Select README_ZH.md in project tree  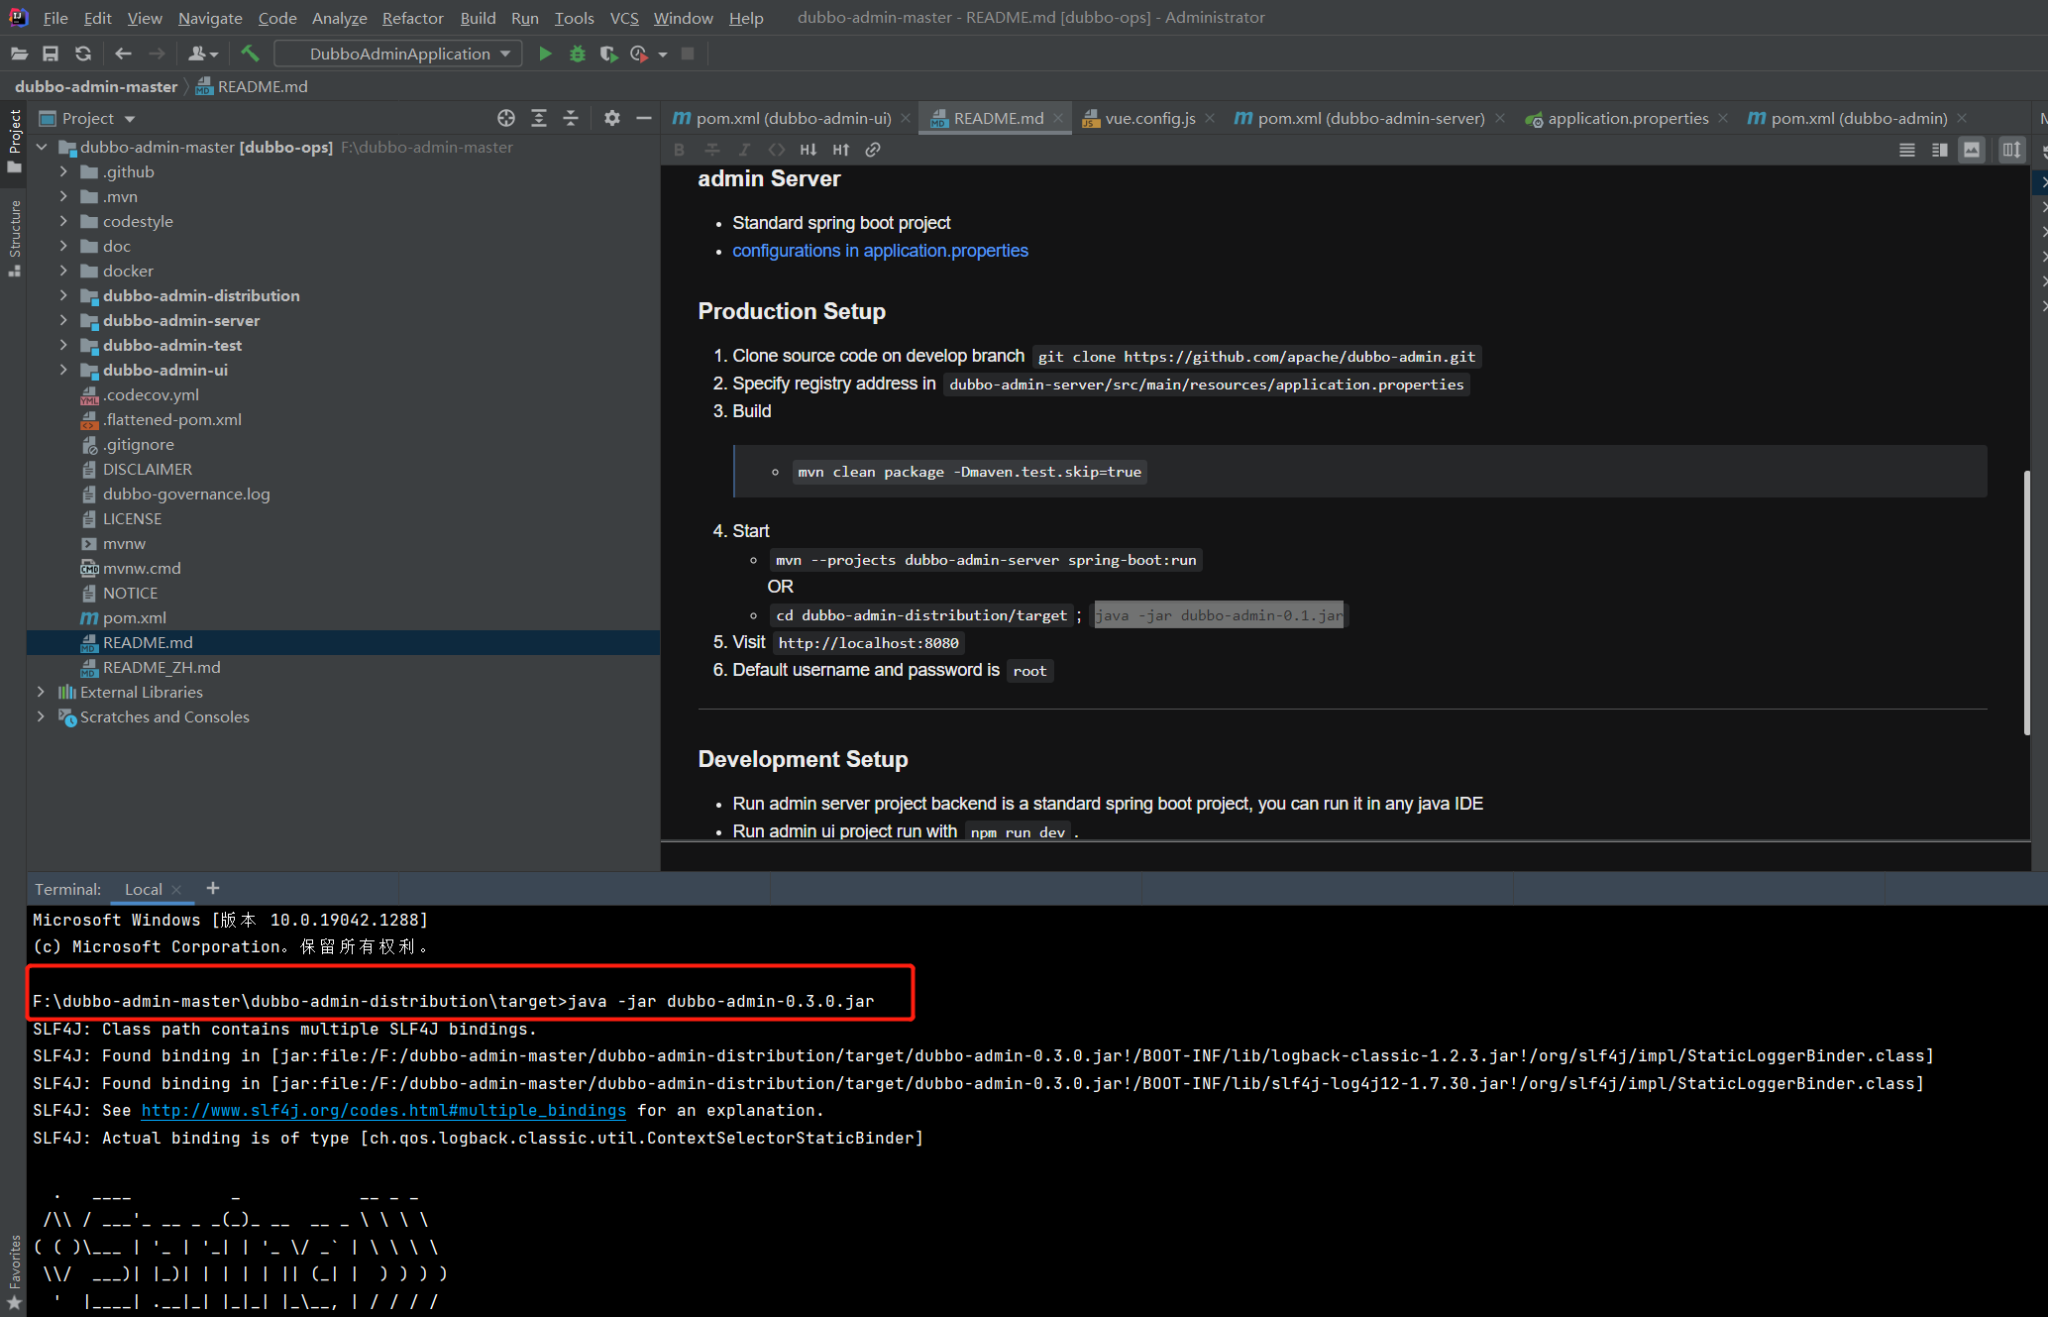coord(162,667)
